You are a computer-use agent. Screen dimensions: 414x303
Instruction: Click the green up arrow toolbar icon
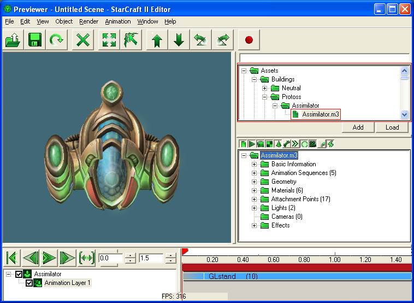(x=157, y=40)
